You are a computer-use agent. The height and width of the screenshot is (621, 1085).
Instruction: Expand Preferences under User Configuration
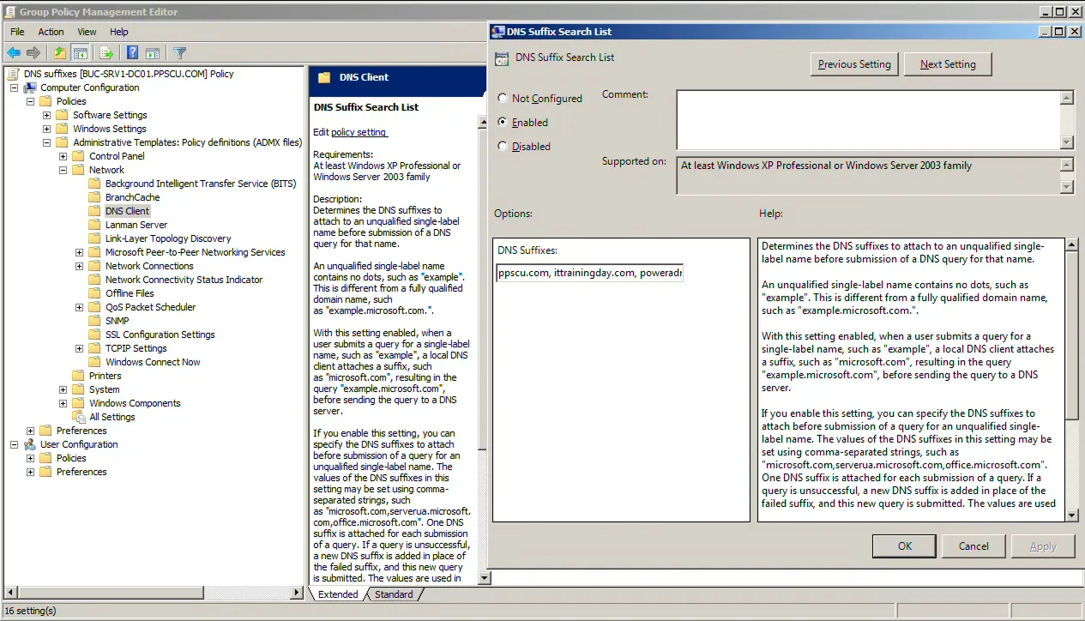pos(31,472)
